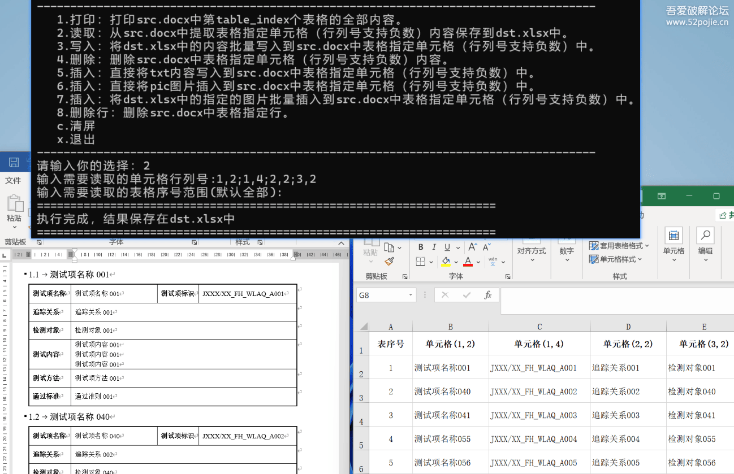Open 编辑 editing group with magnifier icon
734x474 pixels.
pos(705,245)
